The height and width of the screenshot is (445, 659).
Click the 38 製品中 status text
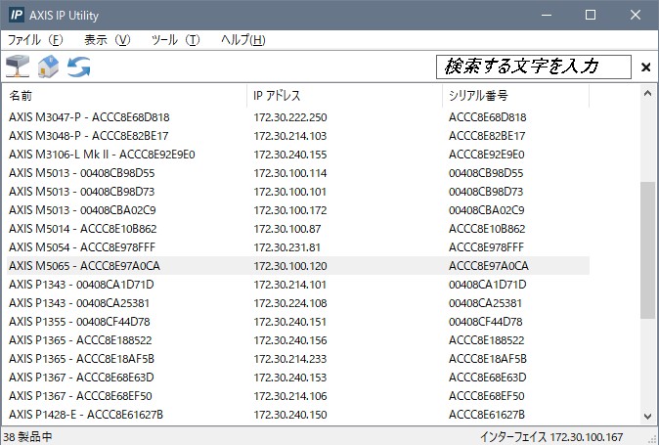coord(27,436)
